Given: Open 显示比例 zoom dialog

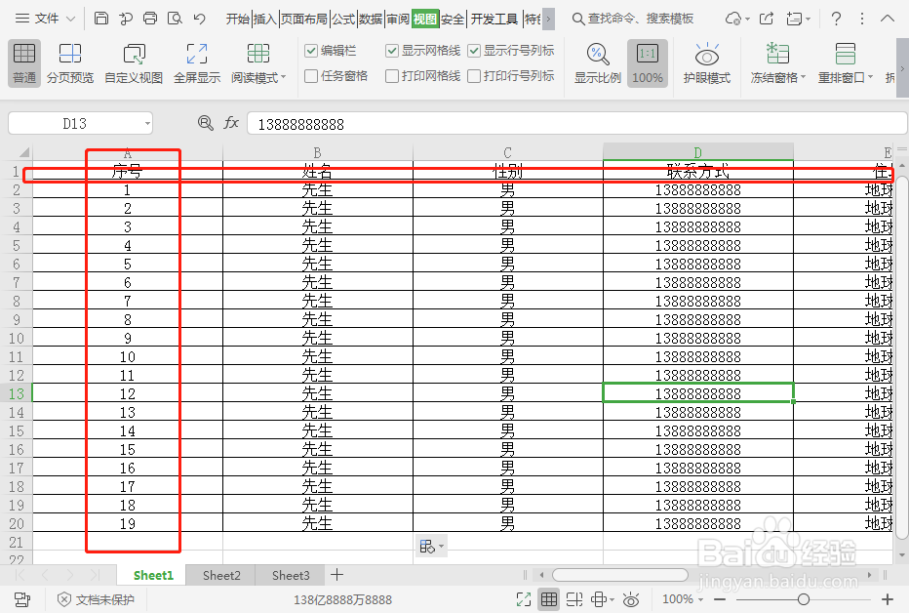Looking at the screenshot, I should [x=598, y=63].
